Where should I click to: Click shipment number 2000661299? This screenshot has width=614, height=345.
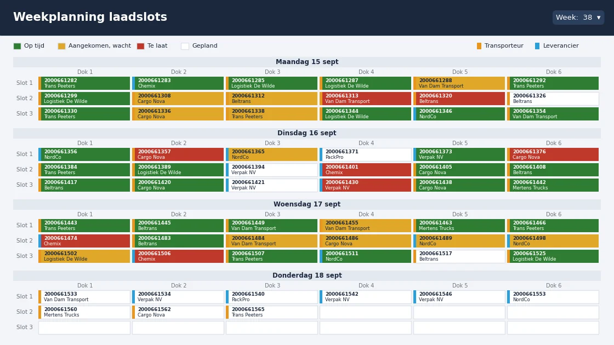click(60, 96)
